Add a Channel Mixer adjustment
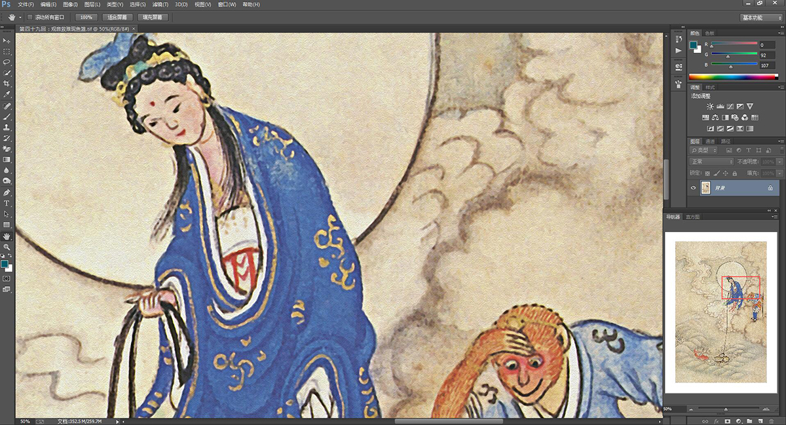 click(745, 117)
